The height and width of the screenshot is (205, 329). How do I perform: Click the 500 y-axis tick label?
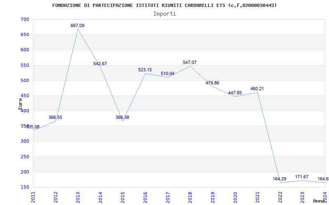coord(25,80)
